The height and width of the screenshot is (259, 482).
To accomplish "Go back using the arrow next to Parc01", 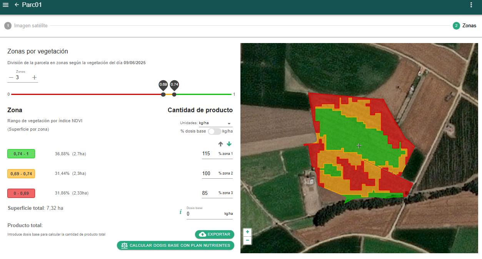I will (17, 5).
